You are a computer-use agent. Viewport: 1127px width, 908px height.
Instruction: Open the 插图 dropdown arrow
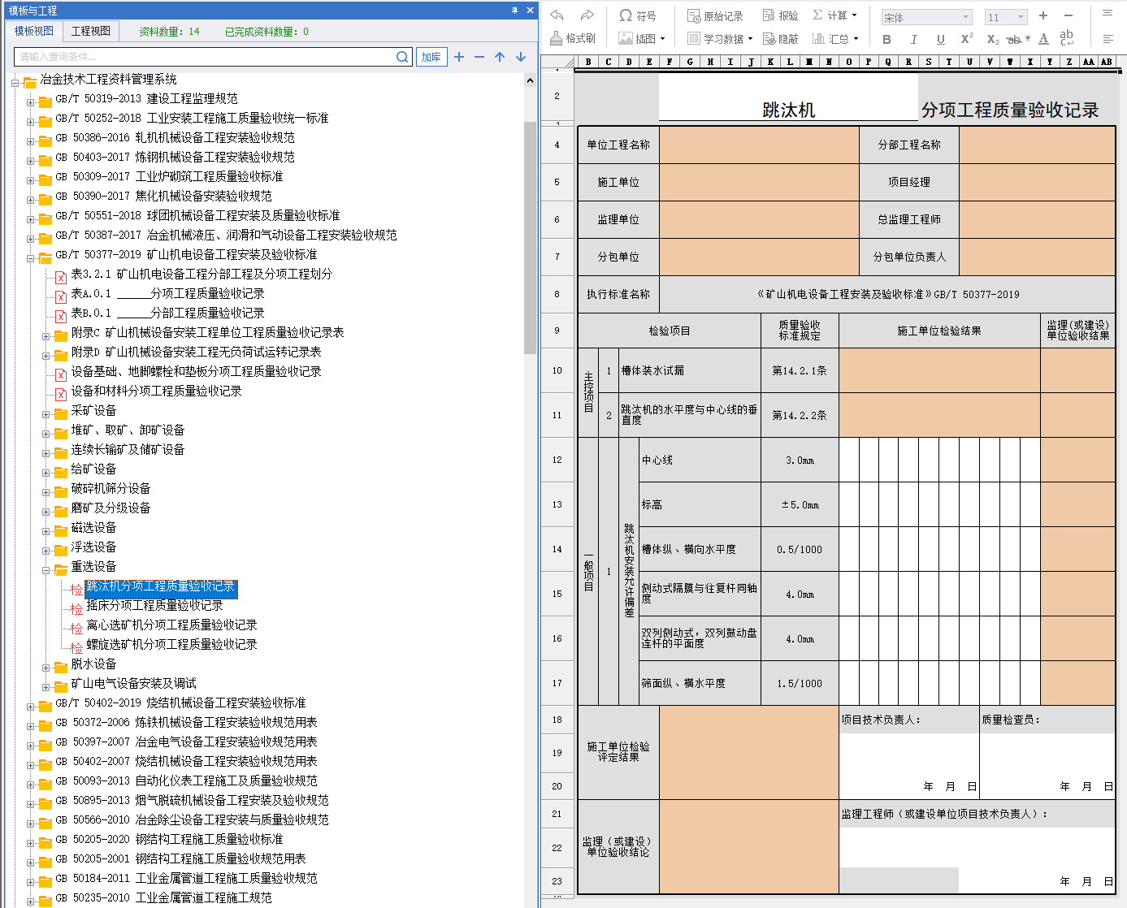coord(663,39)
